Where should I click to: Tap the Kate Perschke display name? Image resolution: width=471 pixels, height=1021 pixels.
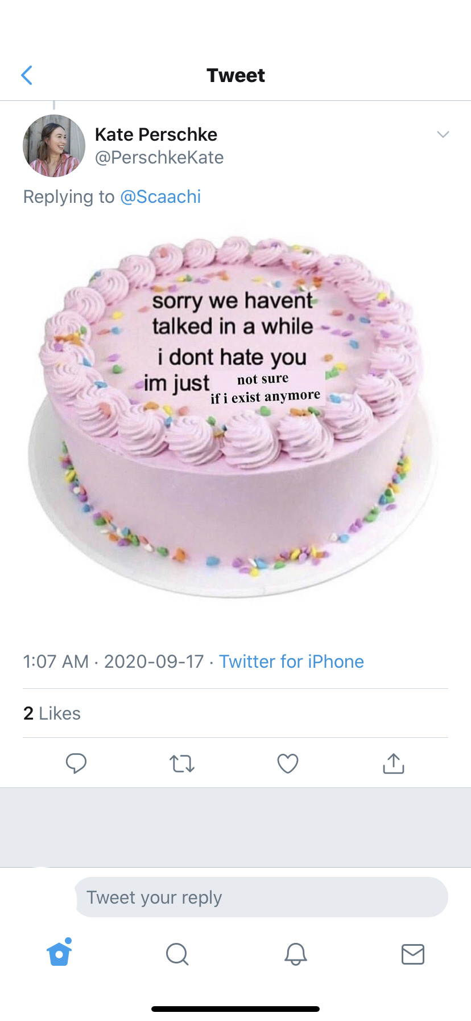pos(156,134)
